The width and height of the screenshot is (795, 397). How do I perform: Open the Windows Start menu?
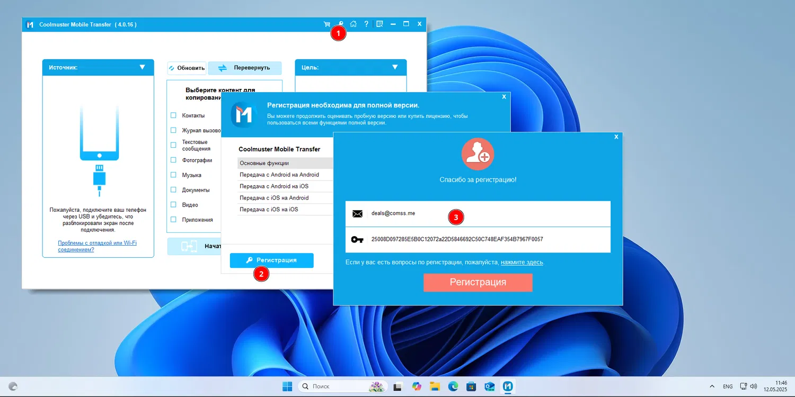coord(287,386)
